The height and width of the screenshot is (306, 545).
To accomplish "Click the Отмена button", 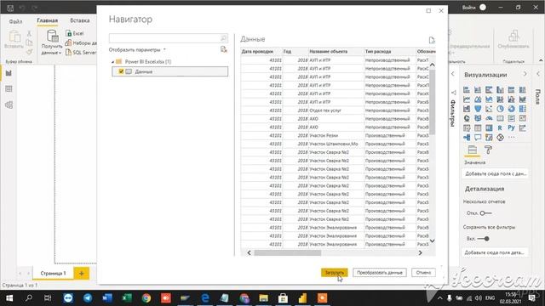I will pyautogui.click(x=423, y=272).
